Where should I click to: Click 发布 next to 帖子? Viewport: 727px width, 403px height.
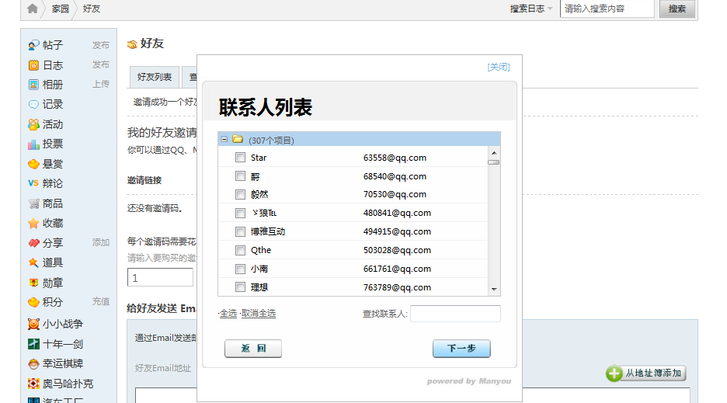point(101,45)
